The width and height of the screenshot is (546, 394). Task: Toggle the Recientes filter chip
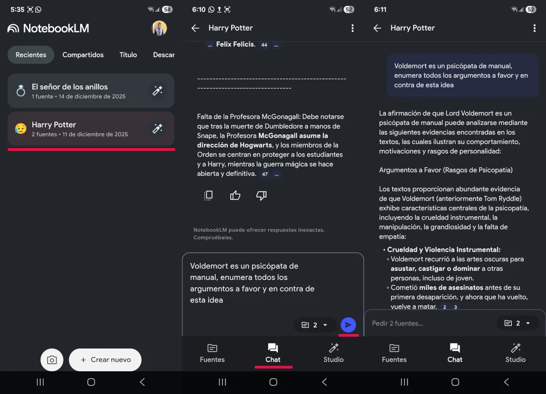[31, 55]
